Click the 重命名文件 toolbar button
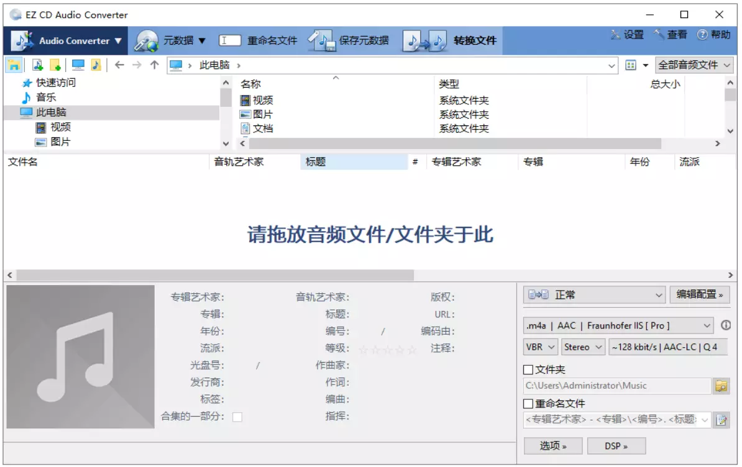Screen dimensions: 742x467 click(x=259, y=40)
